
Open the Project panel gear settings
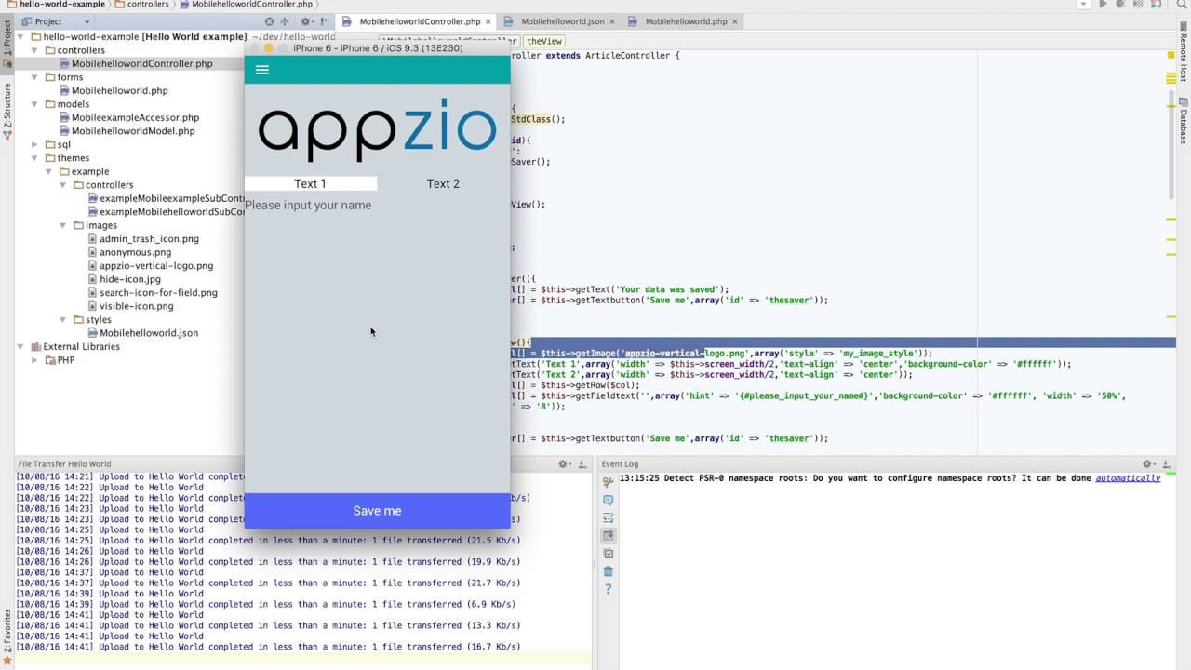pyautogui.click(x=306, y=21)
